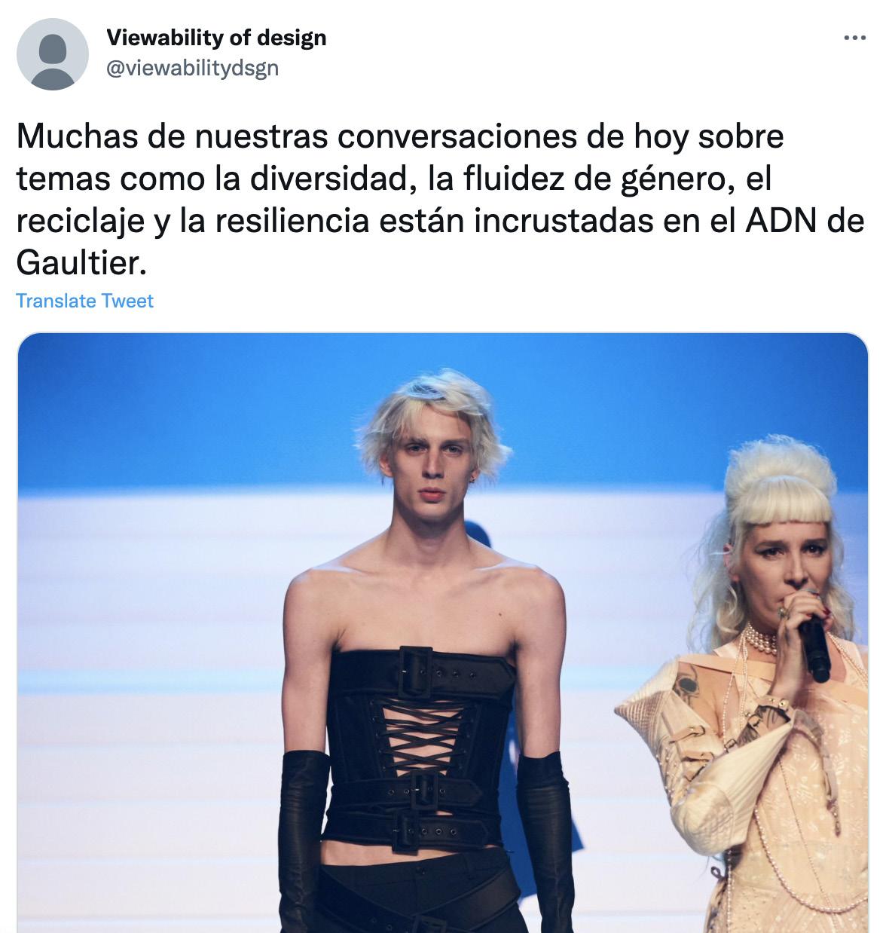Click the Translate Tweet link
Image resolution: width=889 pixels, height=933 pixels.
click(x=84, y=301)
